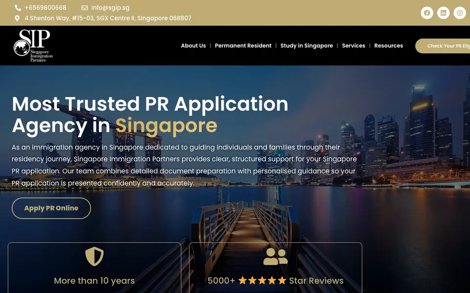470x293 pixels.
Task: Open the Instagram social icon
Action: coord(460,13)
